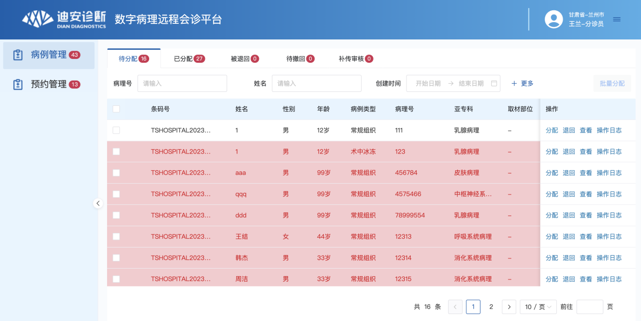Go to next page arrow
641x321 pixels.
pyautogui.click(x=509, y=307)
